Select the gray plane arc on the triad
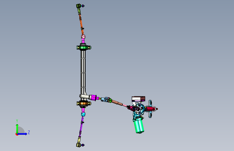 (x=21, y=130)
